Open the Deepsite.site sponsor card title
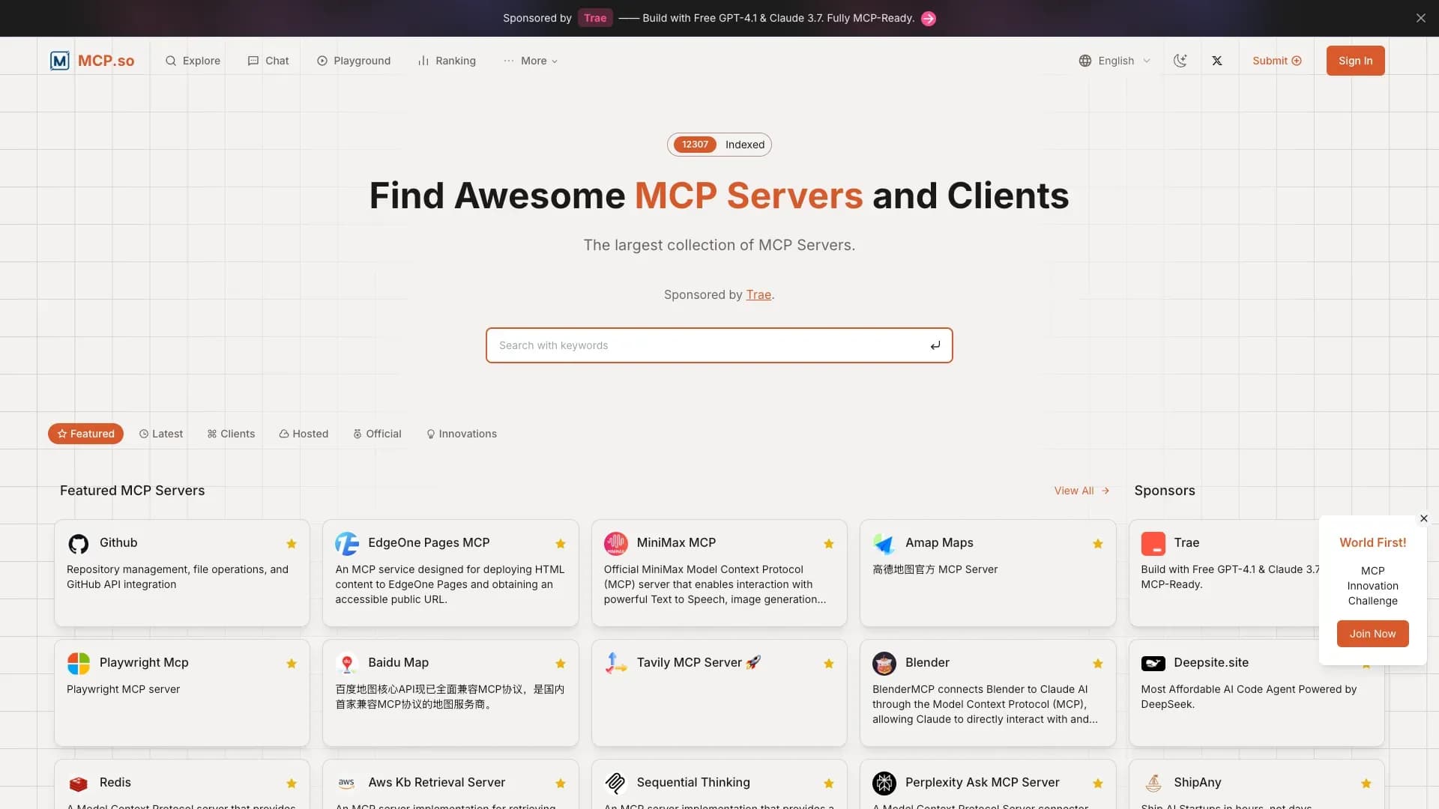 click(x=1211, y=663)
